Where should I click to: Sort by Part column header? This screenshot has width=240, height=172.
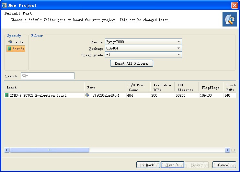tap(105, 88)
